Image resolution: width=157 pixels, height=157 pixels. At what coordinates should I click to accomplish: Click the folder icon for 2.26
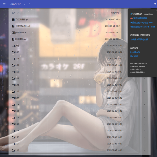[13, 131]
